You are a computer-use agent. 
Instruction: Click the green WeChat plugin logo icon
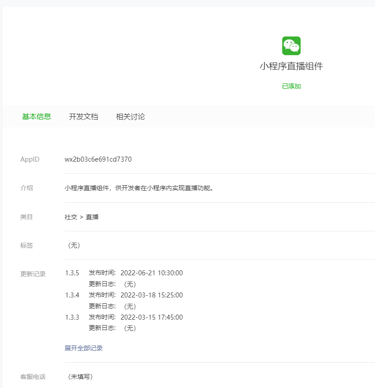pos(291,46)
